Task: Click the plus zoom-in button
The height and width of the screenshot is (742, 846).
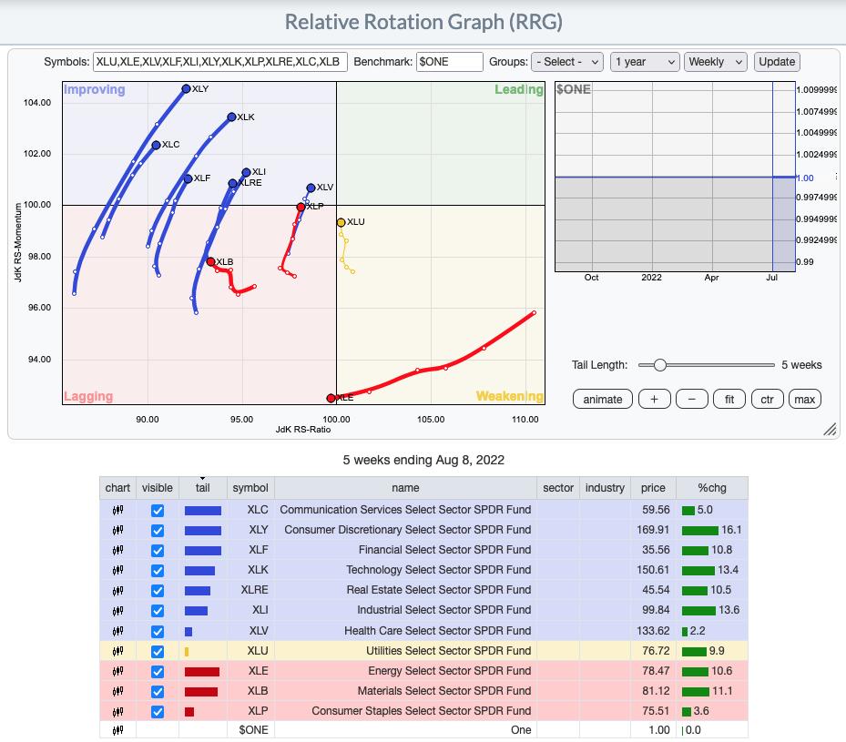Action: [654, 399]
